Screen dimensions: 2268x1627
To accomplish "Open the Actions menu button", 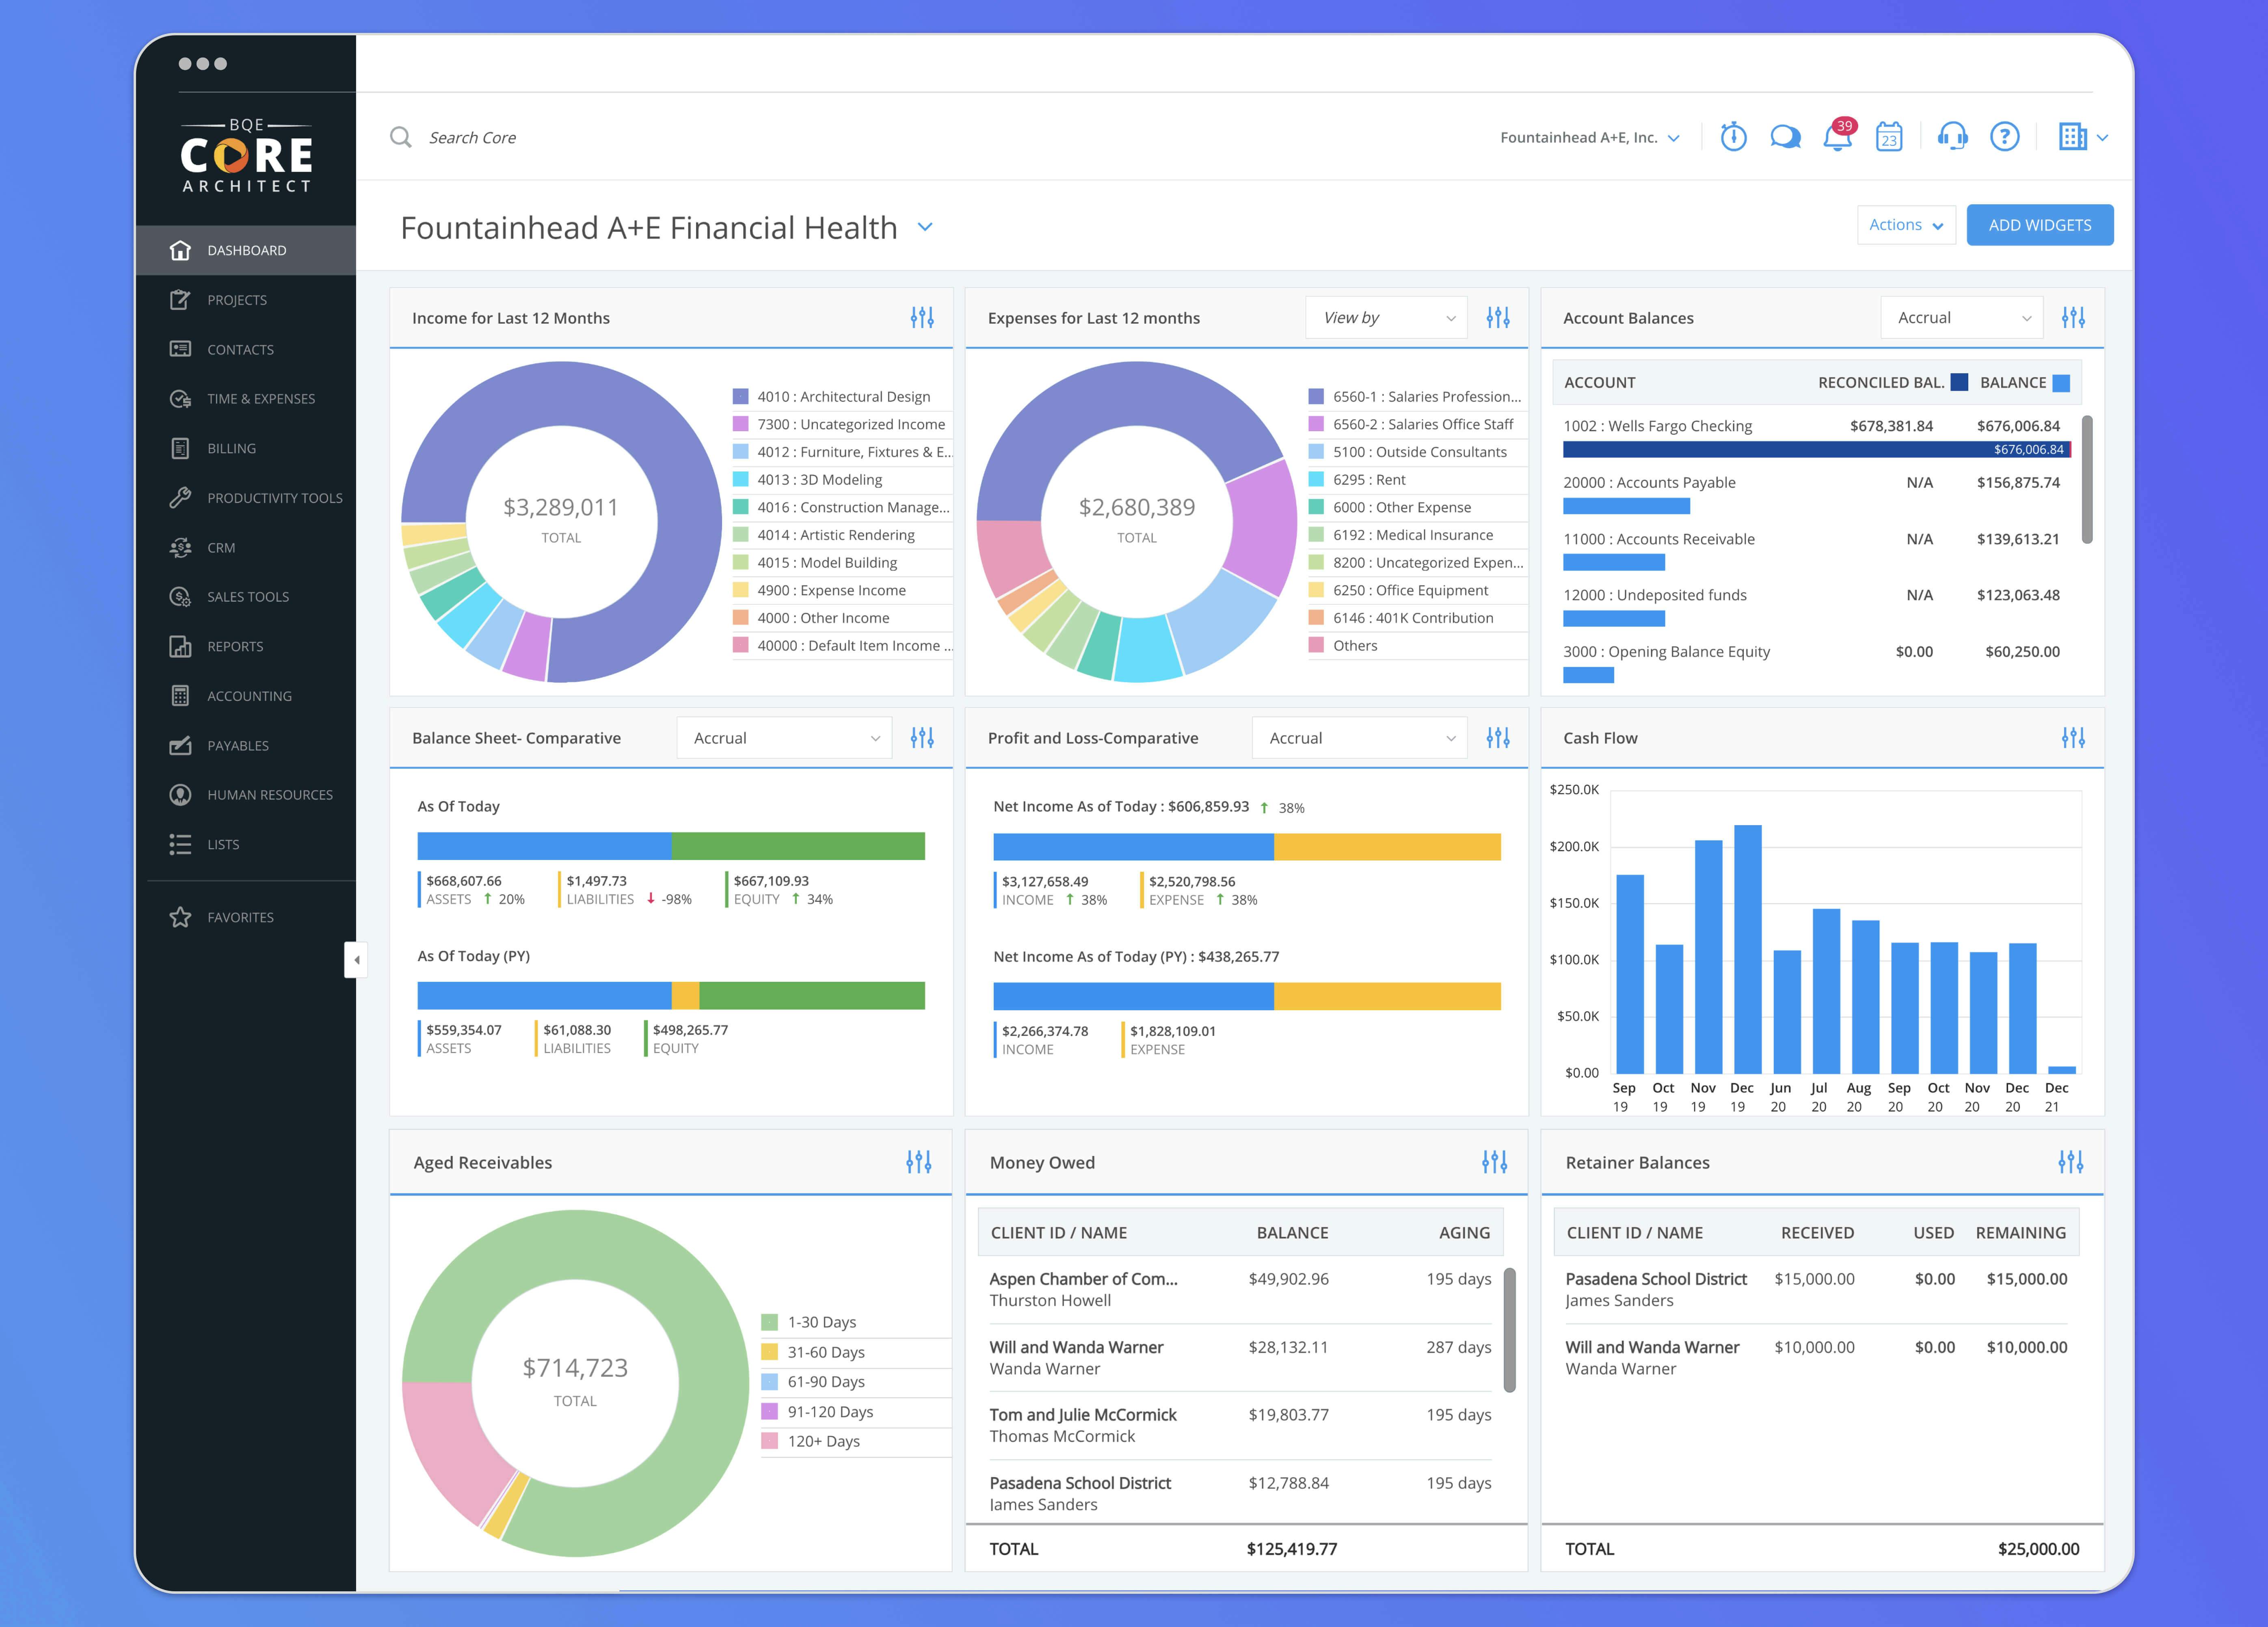I will pos(1905,225).
